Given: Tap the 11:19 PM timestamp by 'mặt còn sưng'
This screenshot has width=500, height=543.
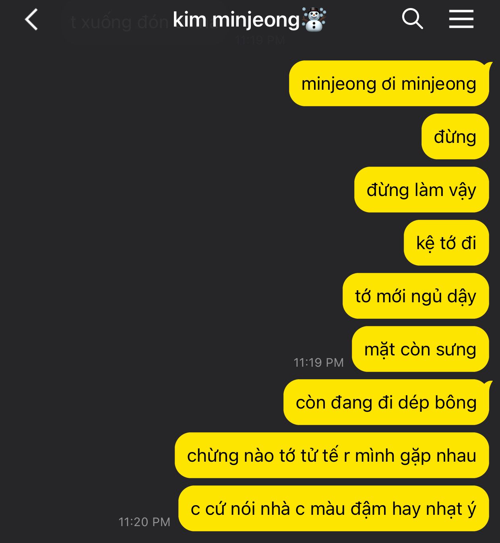Looking at the screenshot, I should coord(318,363).
